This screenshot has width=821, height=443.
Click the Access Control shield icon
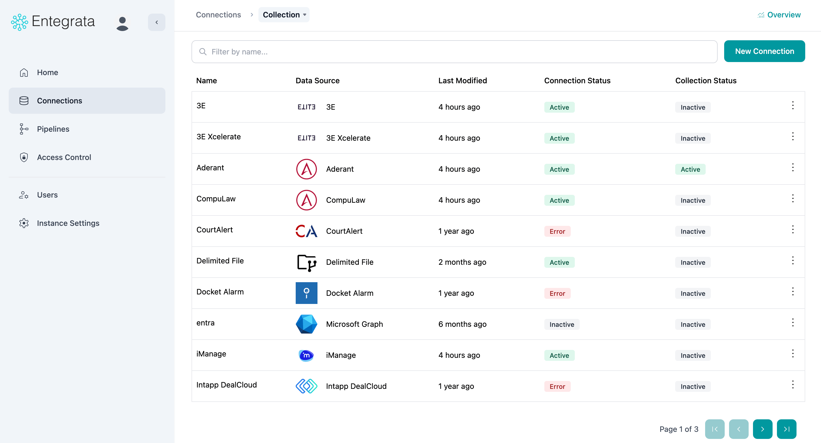[24, 158]
